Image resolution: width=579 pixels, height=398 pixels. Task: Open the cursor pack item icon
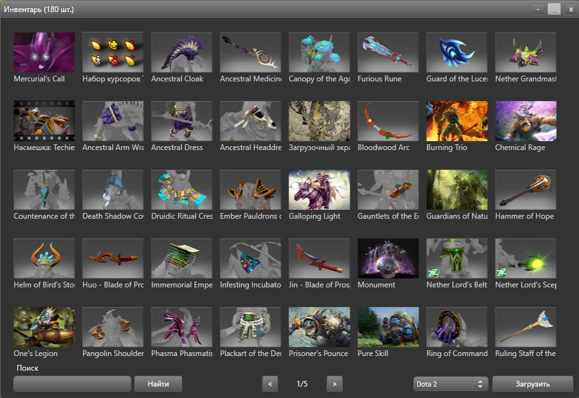pyautogui.click(x=113, y=52)
